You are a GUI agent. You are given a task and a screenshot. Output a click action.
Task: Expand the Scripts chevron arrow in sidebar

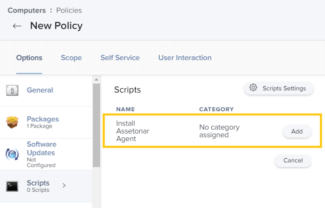click(x=64, y=186)
